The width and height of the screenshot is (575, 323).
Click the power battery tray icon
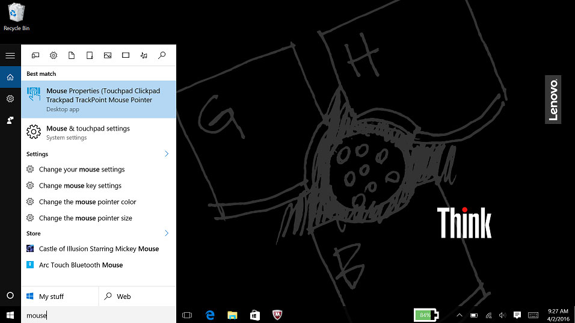[x=474, y=315]
